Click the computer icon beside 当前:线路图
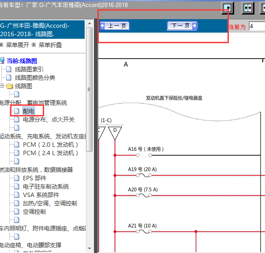 [x=2, y=61]
